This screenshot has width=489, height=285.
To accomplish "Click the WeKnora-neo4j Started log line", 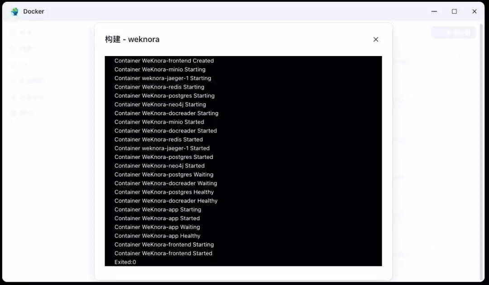I will 159,166.
